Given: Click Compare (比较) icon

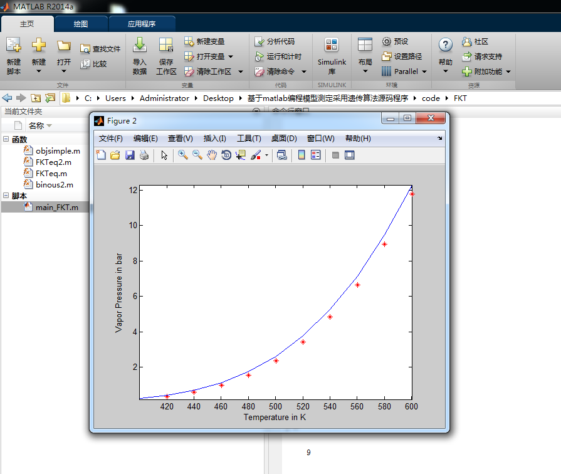Looking at the screenshot, I should click(85, 64).
